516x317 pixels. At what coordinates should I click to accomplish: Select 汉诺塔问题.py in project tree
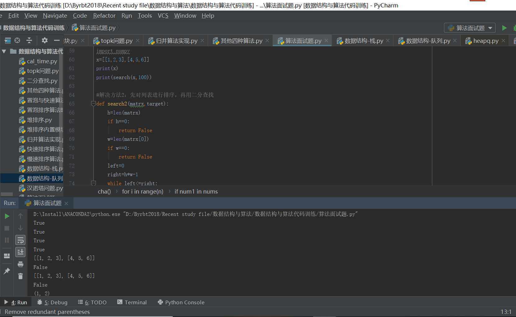tap(41, 188)
